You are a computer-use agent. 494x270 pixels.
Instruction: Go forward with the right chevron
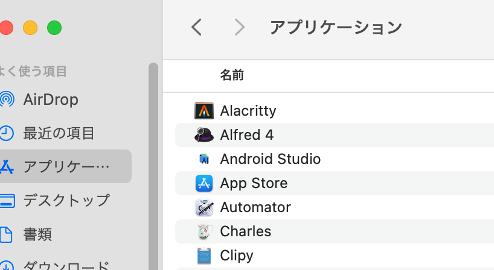[x=240, y=27]
